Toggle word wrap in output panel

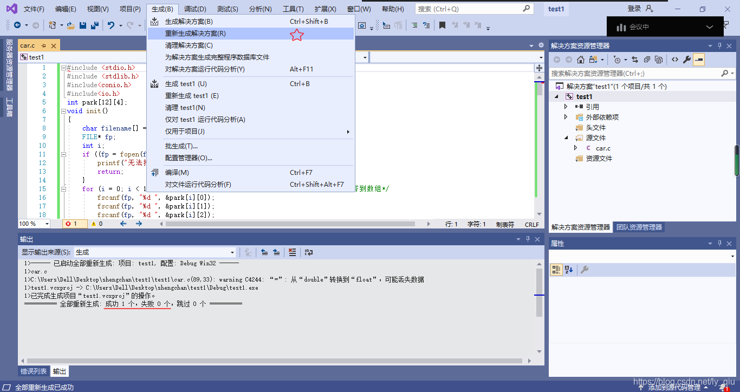click(x=309, y=252)
